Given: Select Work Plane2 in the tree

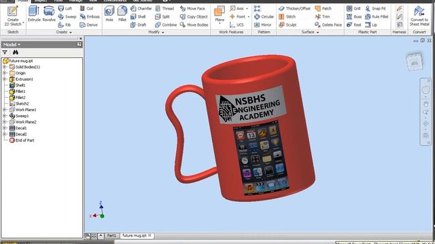Looking at the screenshot, I should 23,122.
